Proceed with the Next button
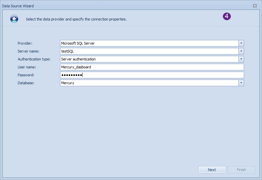Viewport: 262px width, 180px height. (212, 170)
